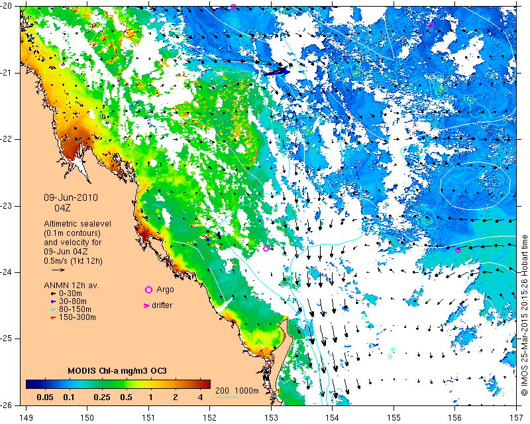Select the black 0-30m legend arrow
Image resolution: width=530 pixels, height=424 pixels.
point(53,294)
